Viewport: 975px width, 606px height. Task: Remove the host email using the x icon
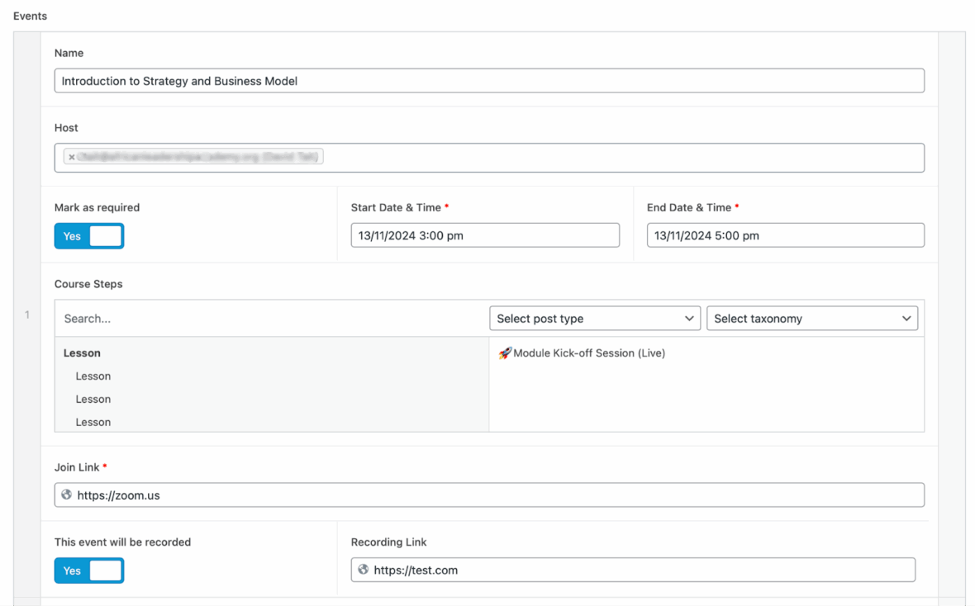71,156
